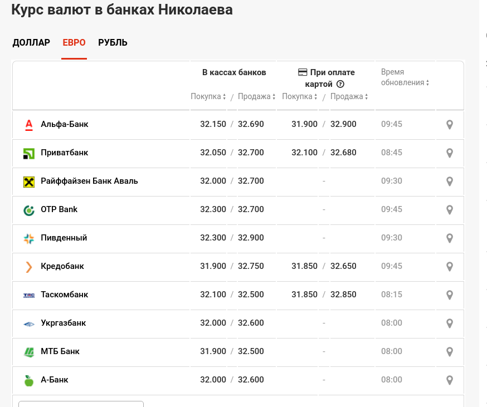
Task: Click the Пивденный colorful logo
Action: (29, 238)
